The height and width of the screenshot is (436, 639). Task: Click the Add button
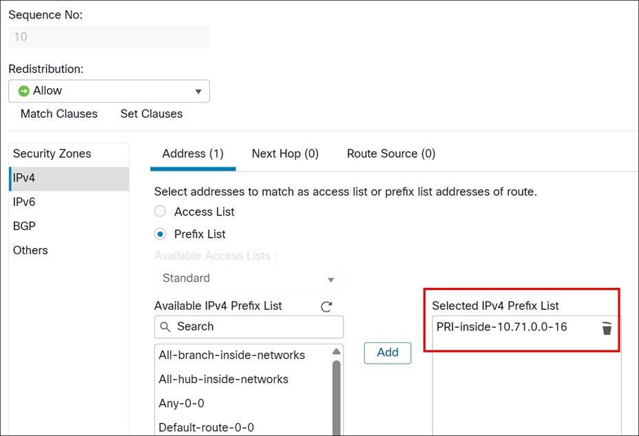(x=388, y=353)
